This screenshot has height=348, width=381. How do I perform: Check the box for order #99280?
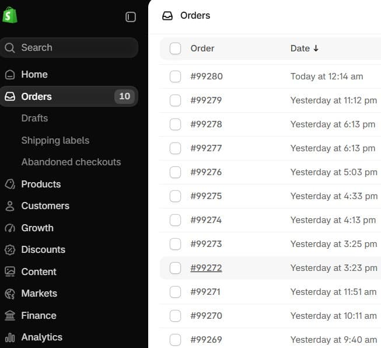[x=175, y=76]
